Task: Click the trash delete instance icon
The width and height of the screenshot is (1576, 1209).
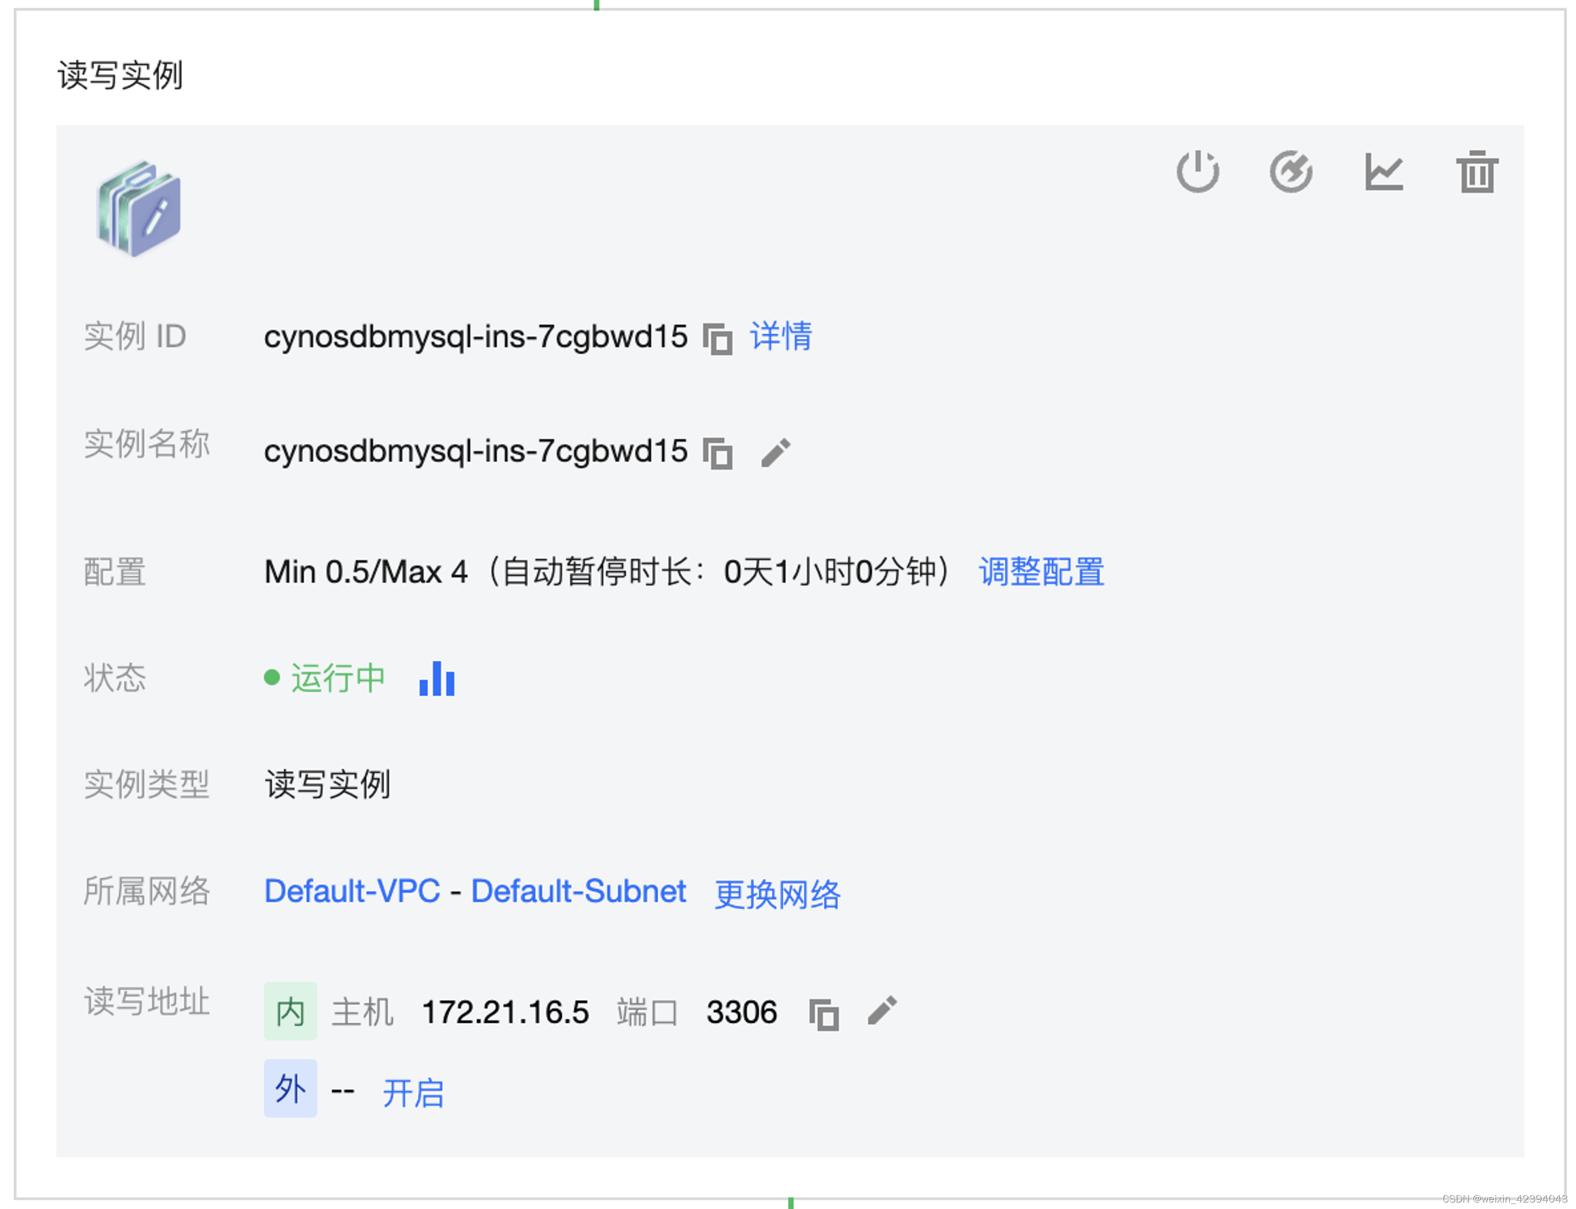Action: click(x=1477, y=172)
